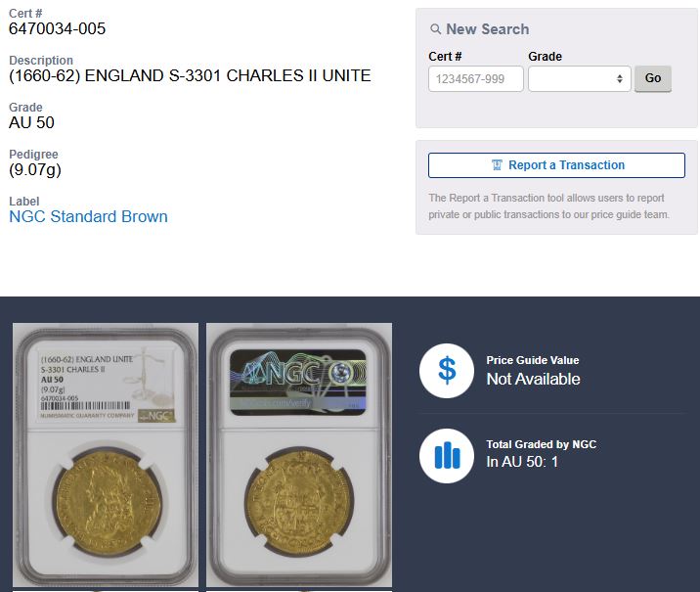Click the scales emblem on slab label

[x=152, y=376]
